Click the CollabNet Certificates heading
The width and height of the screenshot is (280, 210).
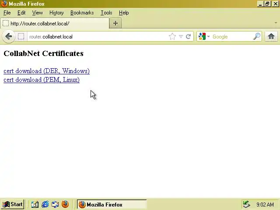43,53
